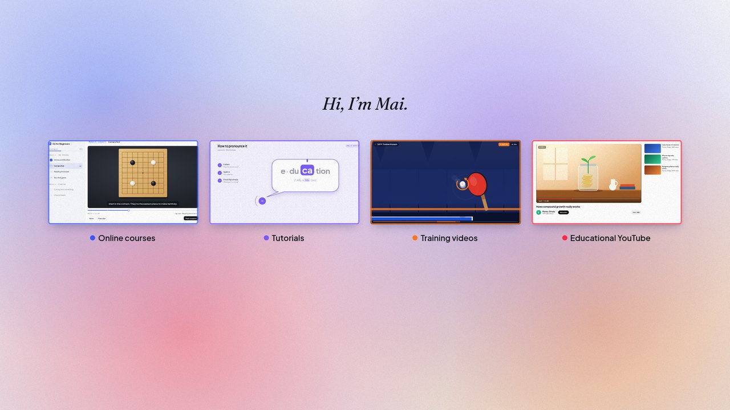Click the Go for Beginners logo icon

(x=50, y=144)
